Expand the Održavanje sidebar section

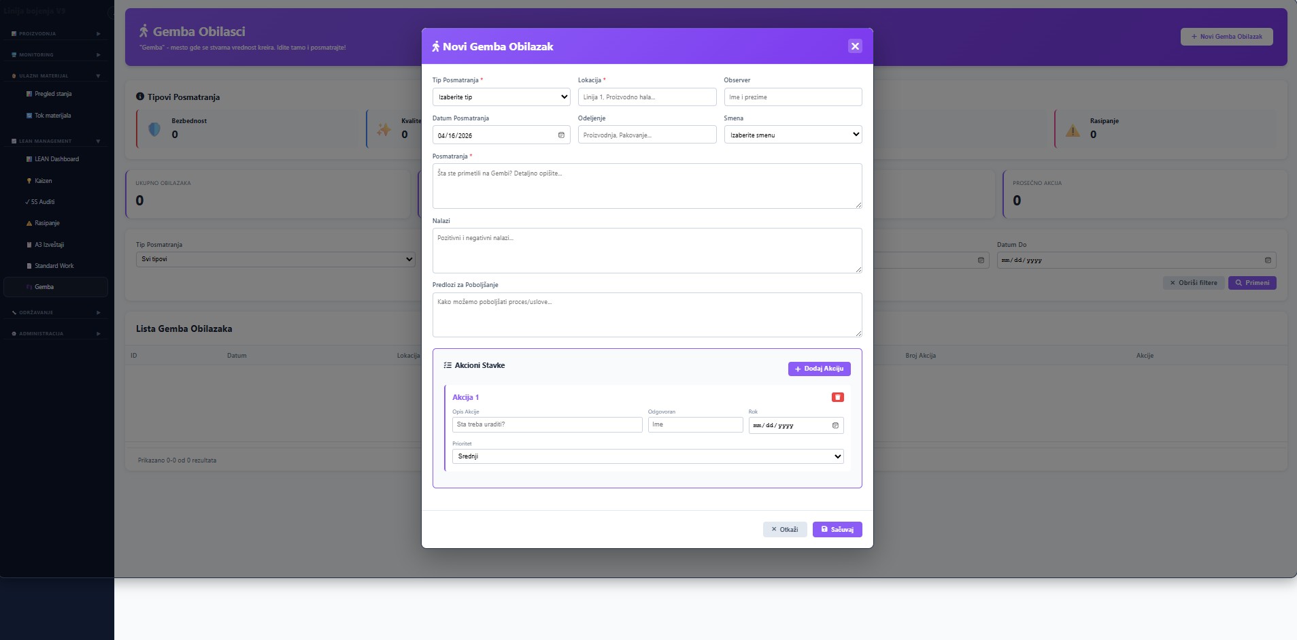click(56, 312)
